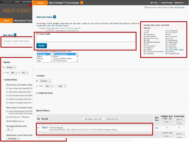The width and height of the screenshot is (189, 142).
Task: Open the Index link beside AU= Author
Action: click(x=153, y=35)
